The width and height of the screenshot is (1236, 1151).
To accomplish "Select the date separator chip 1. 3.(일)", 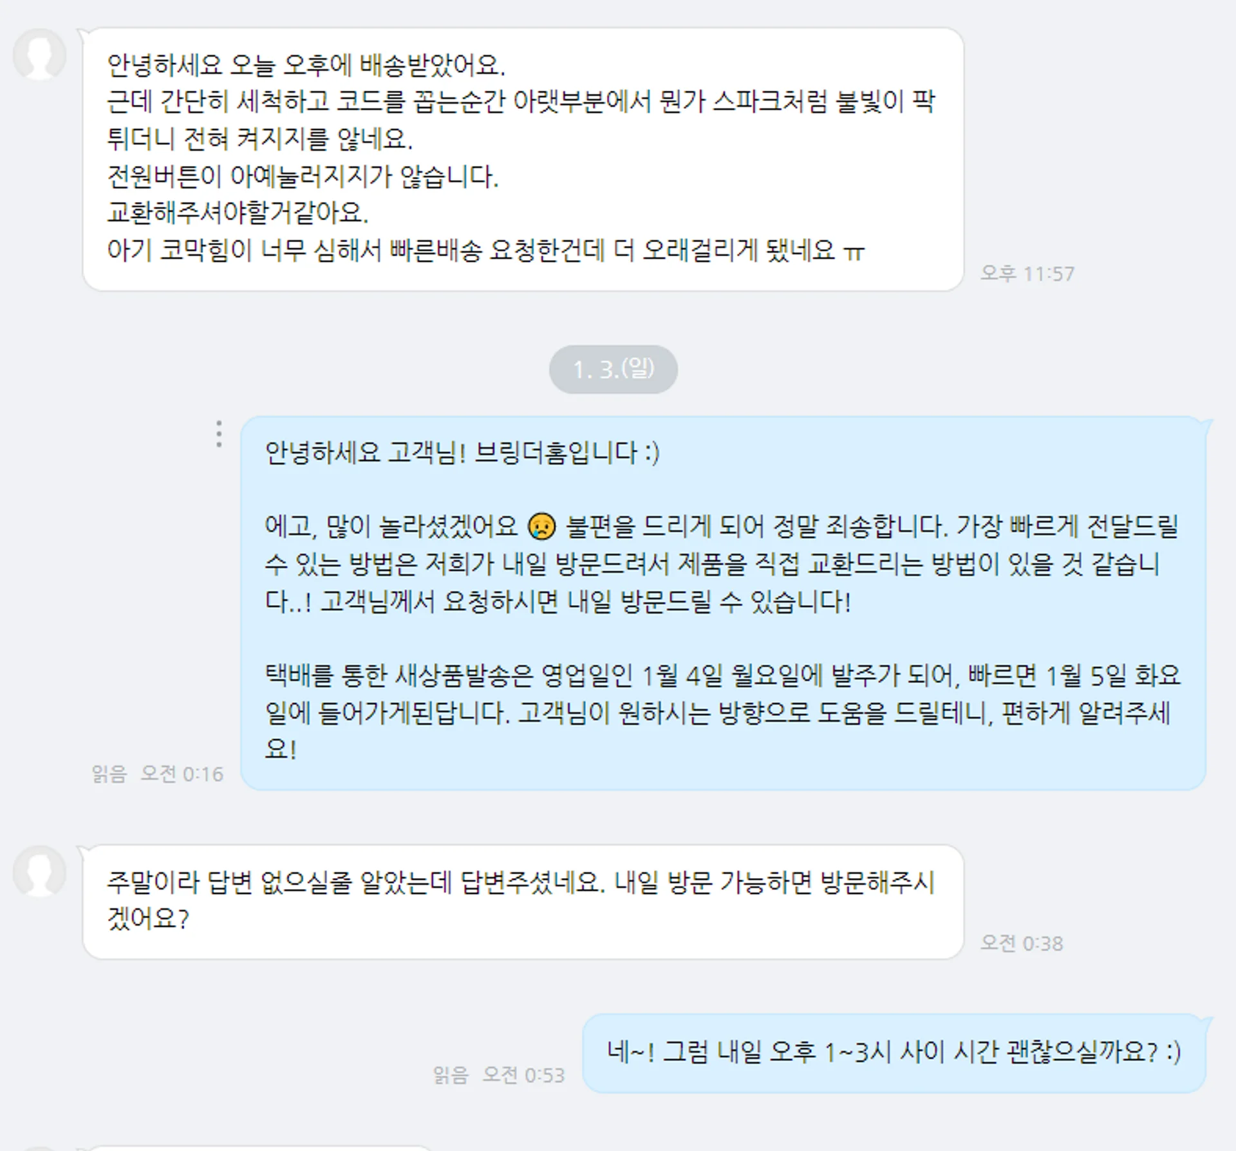I will coord(613,370).
